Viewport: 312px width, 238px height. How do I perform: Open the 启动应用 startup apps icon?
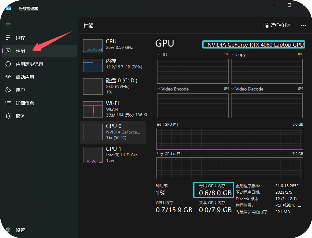(x=8, y=77)
